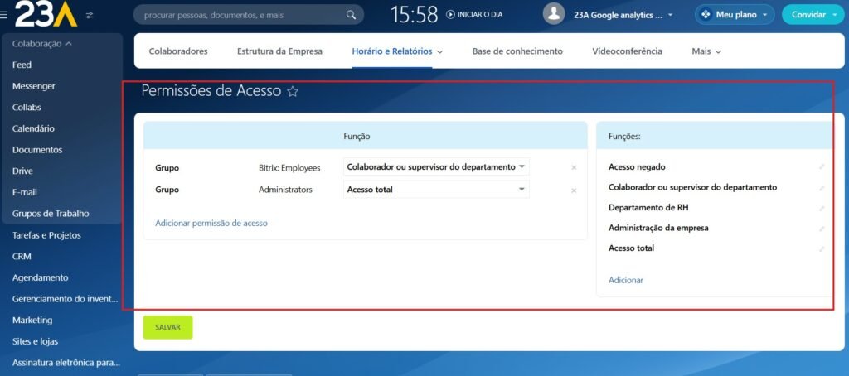The height and width of the screenshot is (376, 849).
Task: Click the Meu plano icon
Action: [x=706, y=15]
